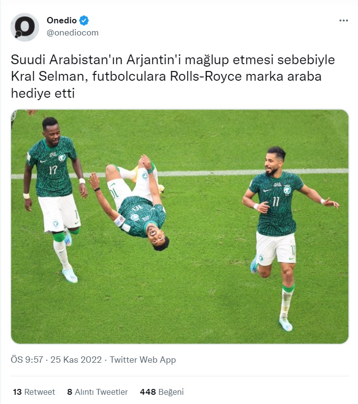This screenshot has height=404, width=358.
Task: Click the retweet count number 13
Action: tap(18, 392)
